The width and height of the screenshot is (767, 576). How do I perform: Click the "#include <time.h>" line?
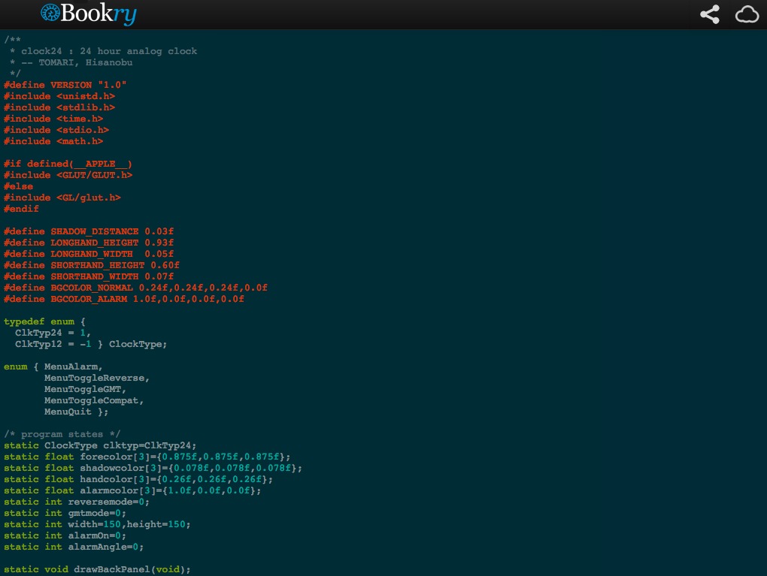click(x=53, y=119)
